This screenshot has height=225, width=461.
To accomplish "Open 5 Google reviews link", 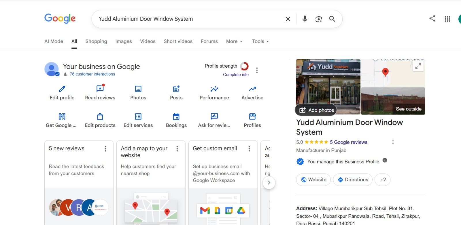I will click(x=349, y=142).
